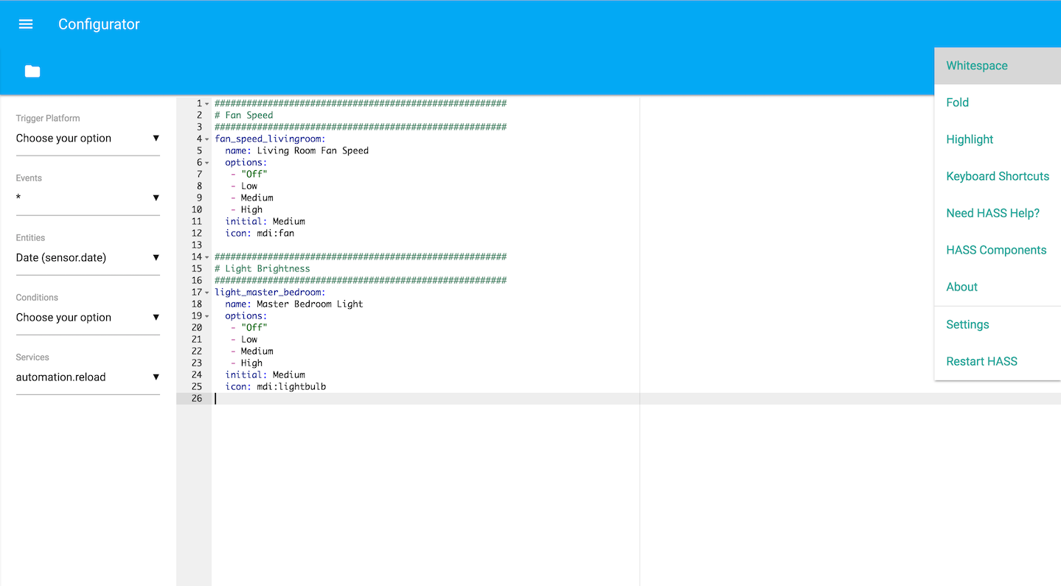Viewport: 1061px width, 586px height.
Task: Open the Conditions dropdown
Action: pyautogui.click(x=88, y=318)
